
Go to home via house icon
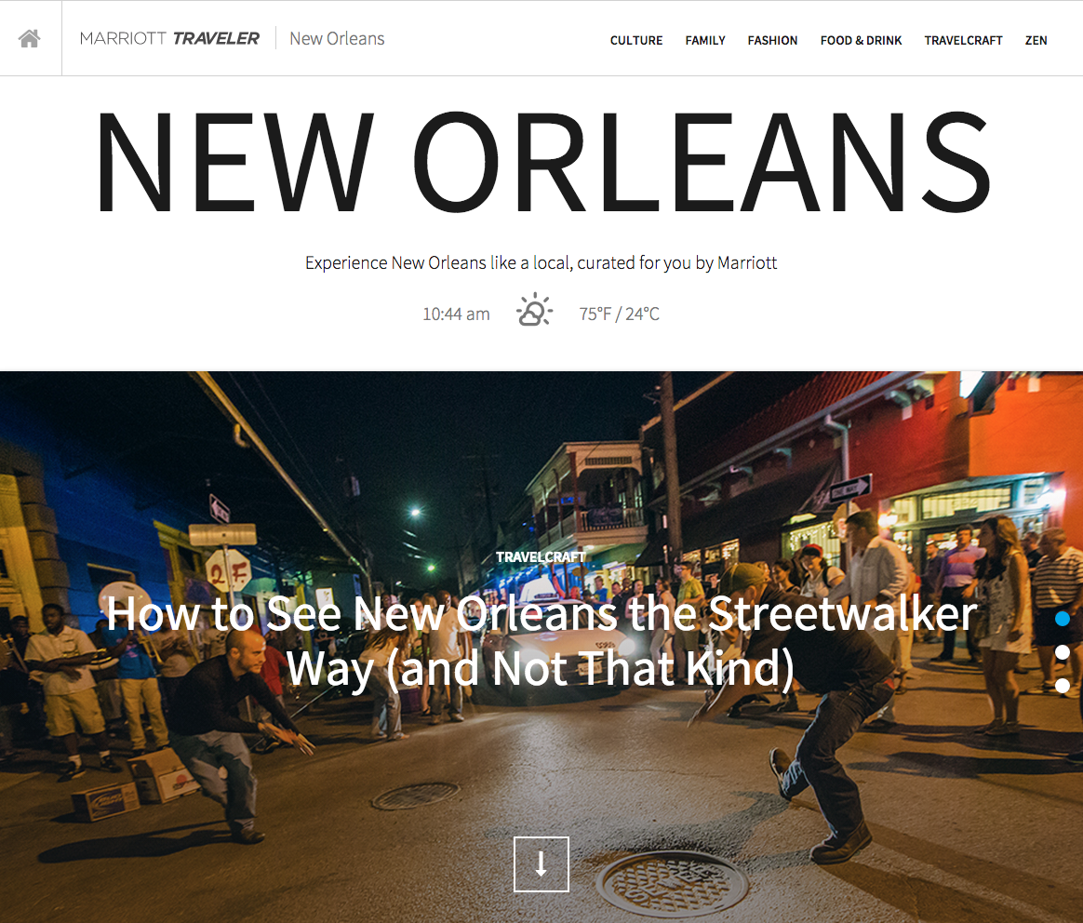click(29, 39)
